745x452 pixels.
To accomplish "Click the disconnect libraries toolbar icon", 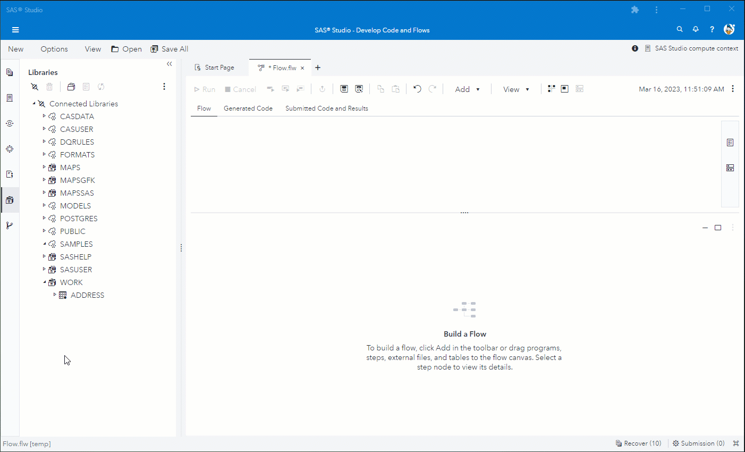I will pyautogui.click(x=35, y=87).
